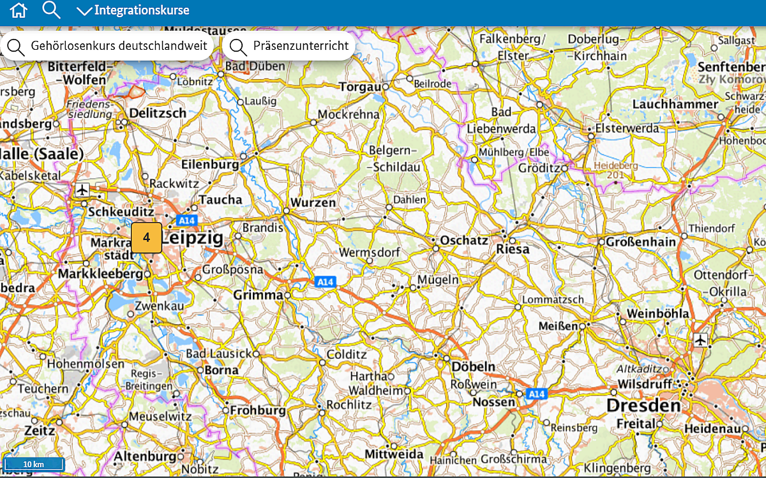This screenshot has width=766, height=478.
Task: Open the cluster marker labeled 4 near Leipzig
Action: pos(146,237)
